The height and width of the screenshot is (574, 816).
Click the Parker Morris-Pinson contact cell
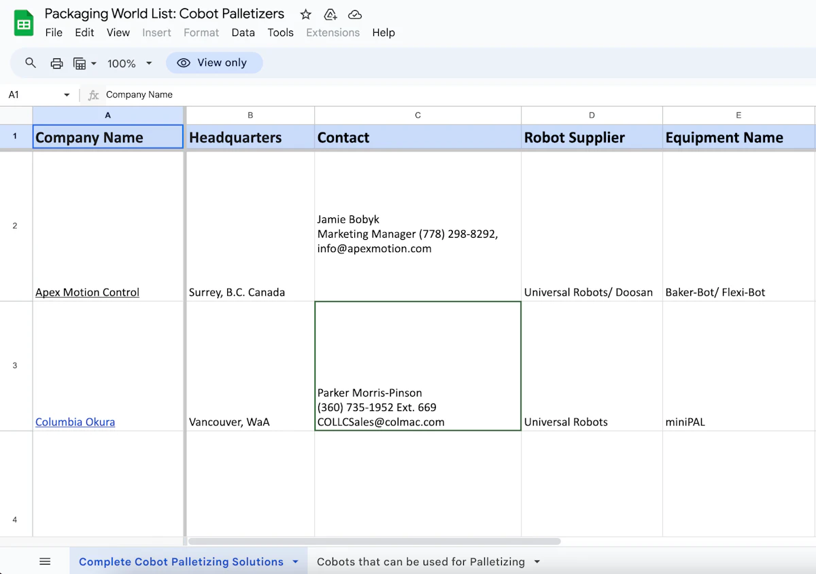[x=418, y=366]
